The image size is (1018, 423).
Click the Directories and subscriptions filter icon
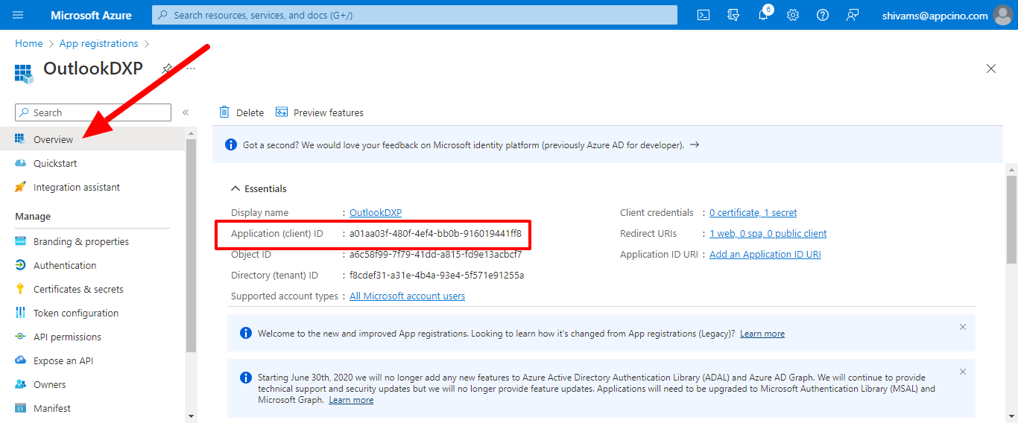(733, 15)
